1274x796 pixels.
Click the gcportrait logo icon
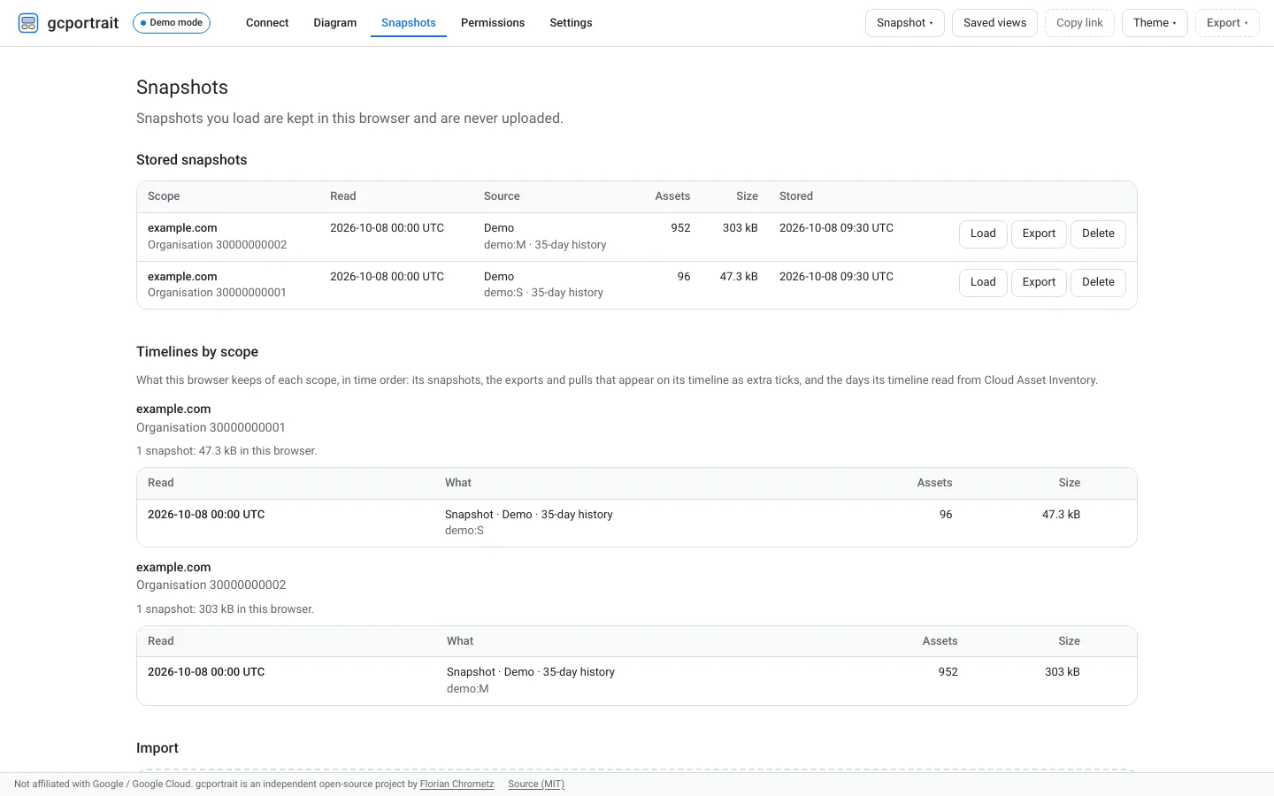coord(28,23)
